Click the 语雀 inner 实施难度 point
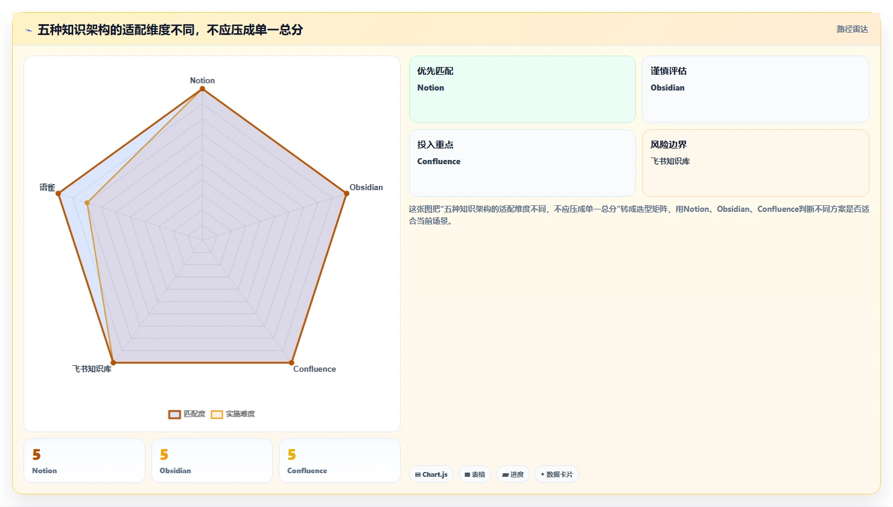893x507 pixels. point(87,203)
